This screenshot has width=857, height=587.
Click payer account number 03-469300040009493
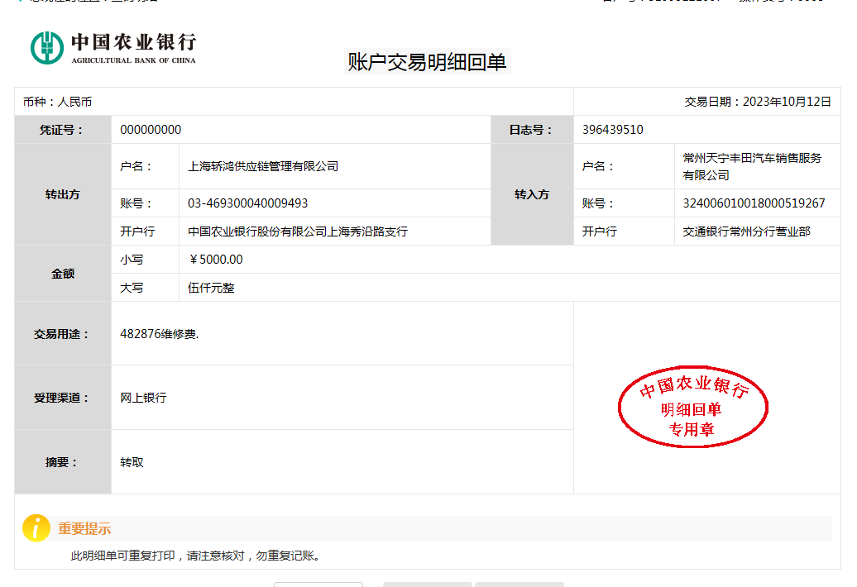(x=248, y=203)
